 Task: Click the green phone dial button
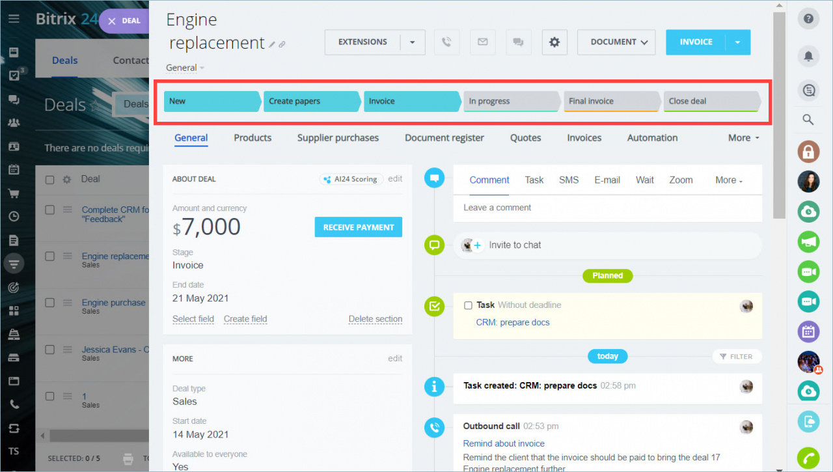[808, 458]
